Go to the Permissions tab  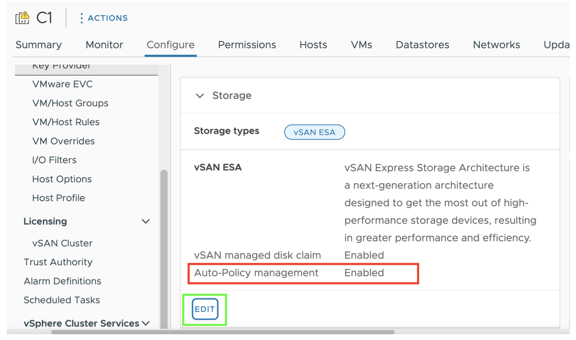tap(247, 45)
